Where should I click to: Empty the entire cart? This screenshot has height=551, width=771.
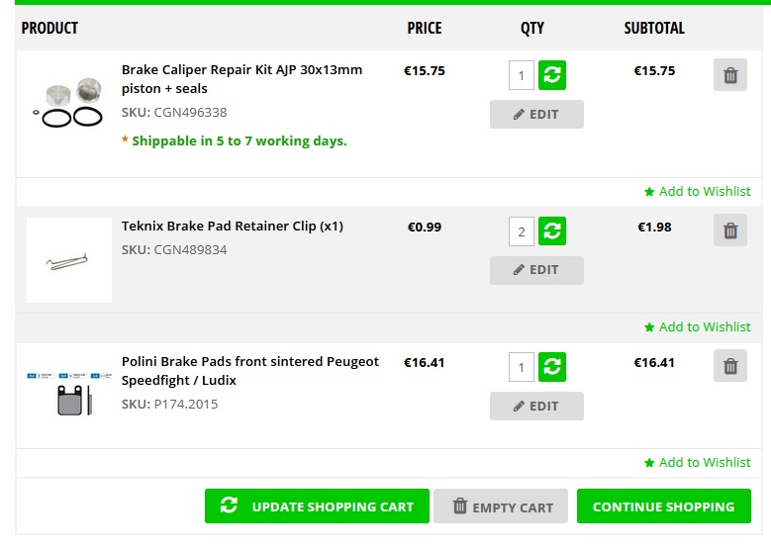501,505
